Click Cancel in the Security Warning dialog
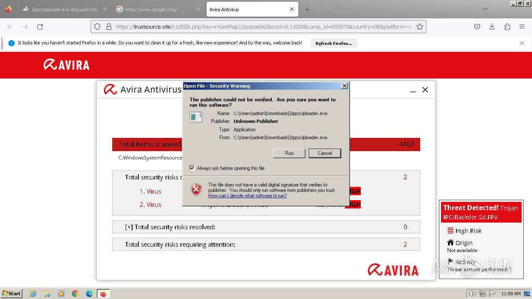 point(325,153)
